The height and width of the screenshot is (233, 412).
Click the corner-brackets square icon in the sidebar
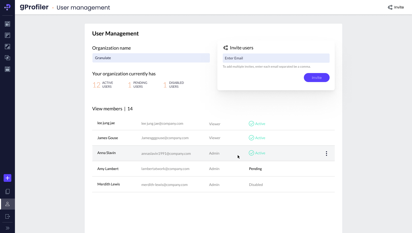[7, 47]
